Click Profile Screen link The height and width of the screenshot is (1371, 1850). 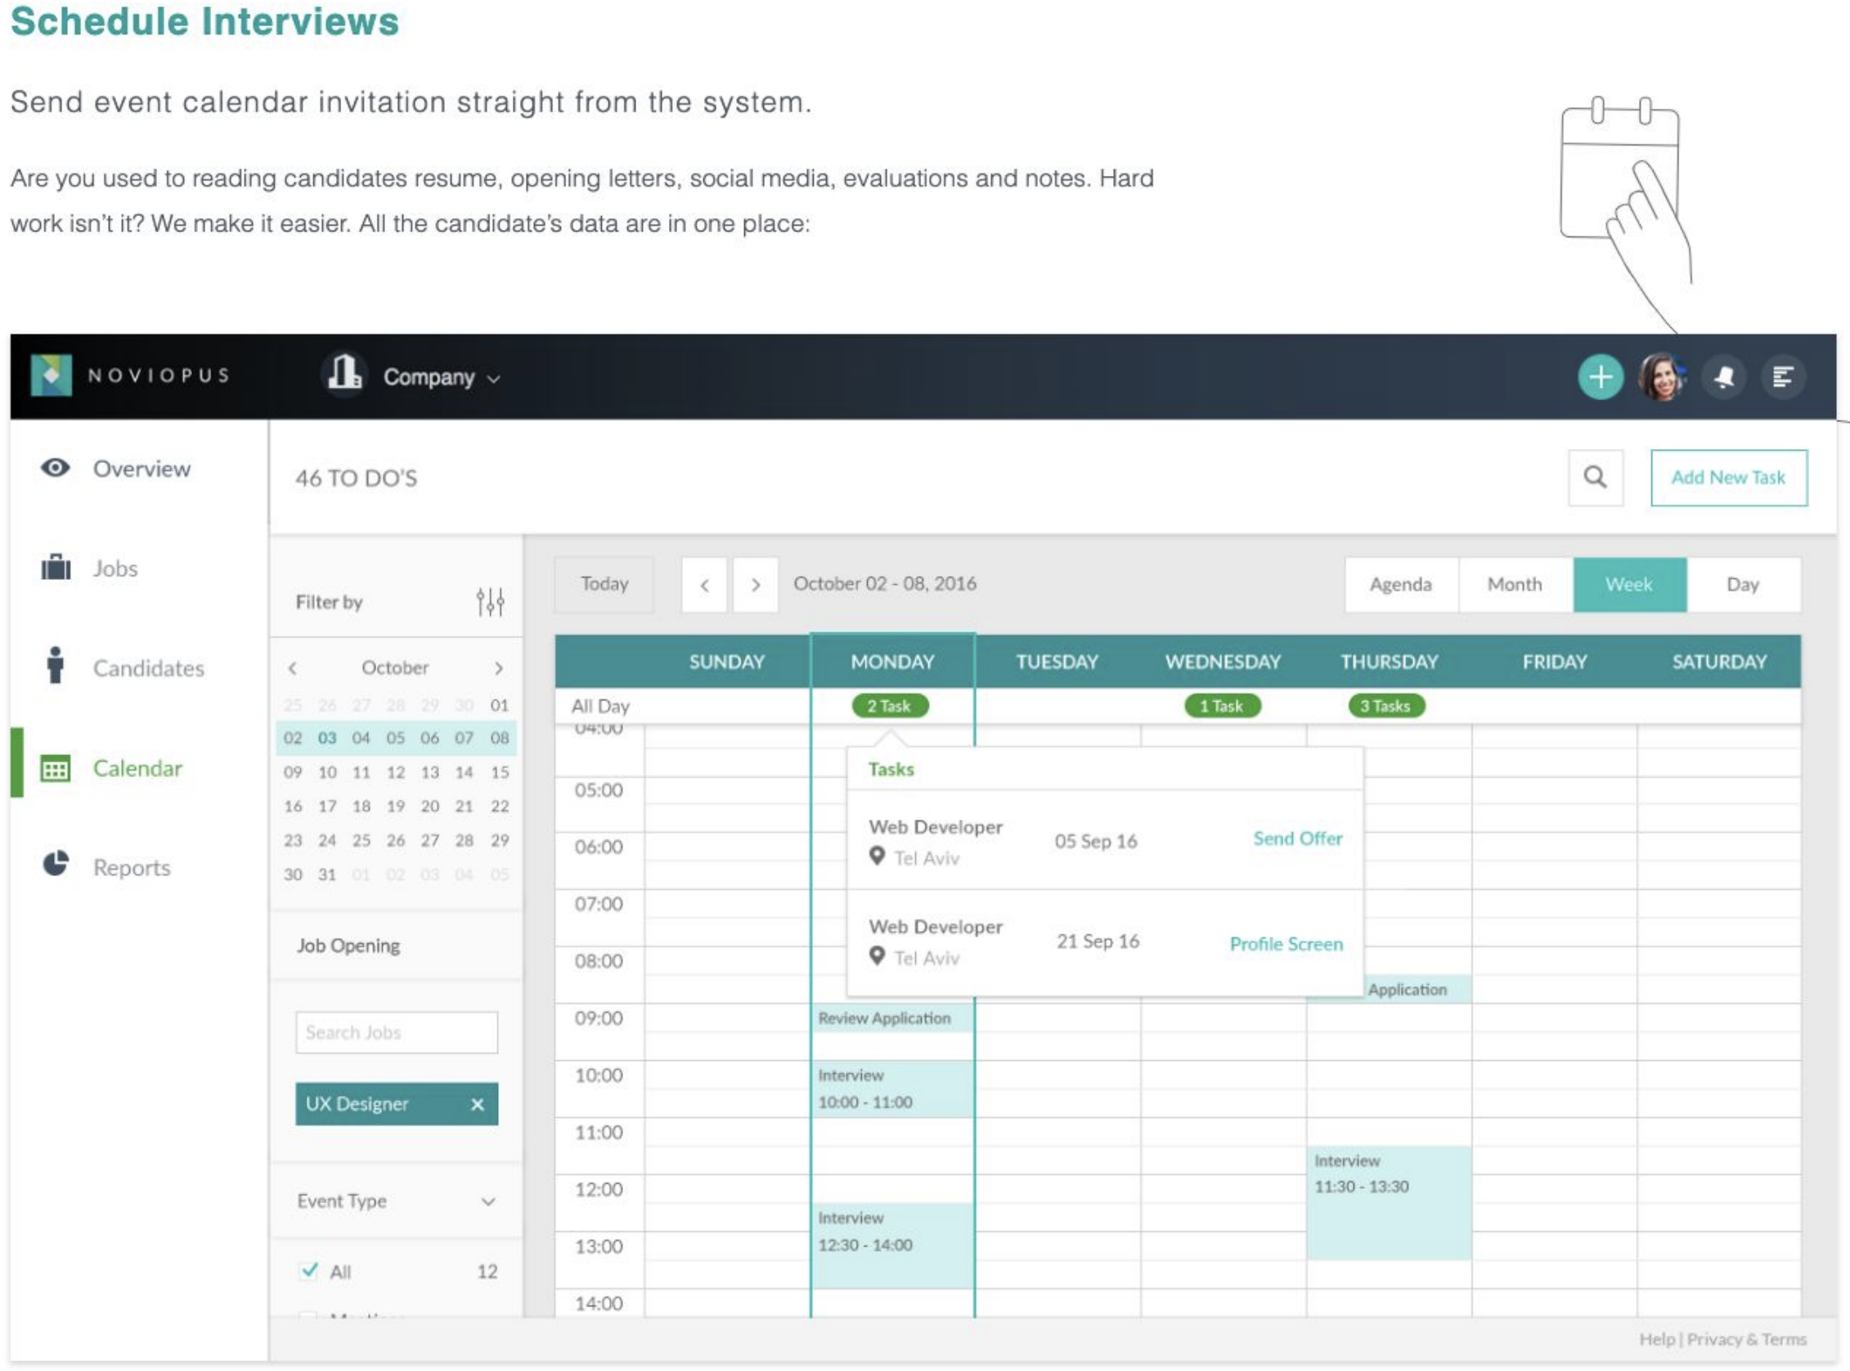tap(1286, 945)
